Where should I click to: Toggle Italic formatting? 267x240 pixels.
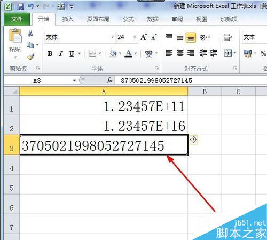tap(61, 53)
